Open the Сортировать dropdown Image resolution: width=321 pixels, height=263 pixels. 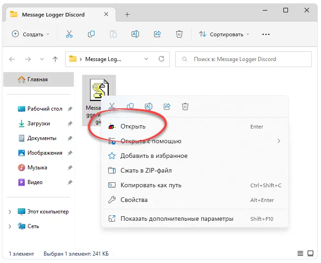(x=224, y=34)
